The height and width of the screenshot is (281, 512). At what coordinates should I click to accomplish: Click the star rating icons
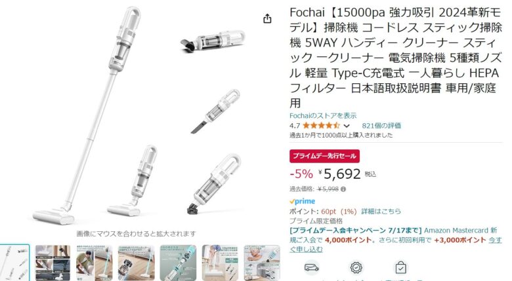coord(321,126)
